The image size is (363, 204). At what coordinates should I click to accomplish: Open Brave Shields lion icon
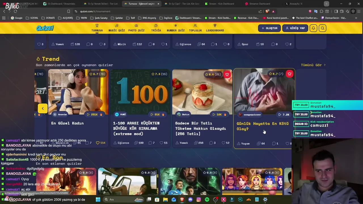(x=267, y=11)
